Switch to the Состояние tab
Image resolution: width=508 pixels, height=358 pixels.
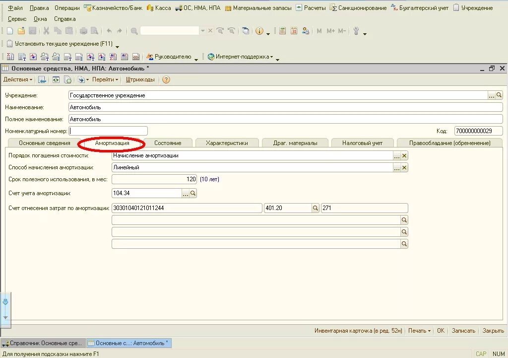[168, 143]
